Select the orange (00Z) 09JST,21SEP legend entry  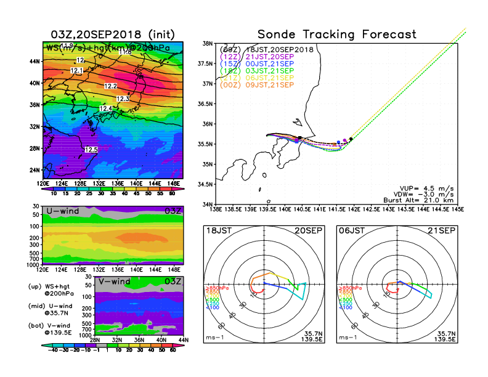tap(257, 85)
